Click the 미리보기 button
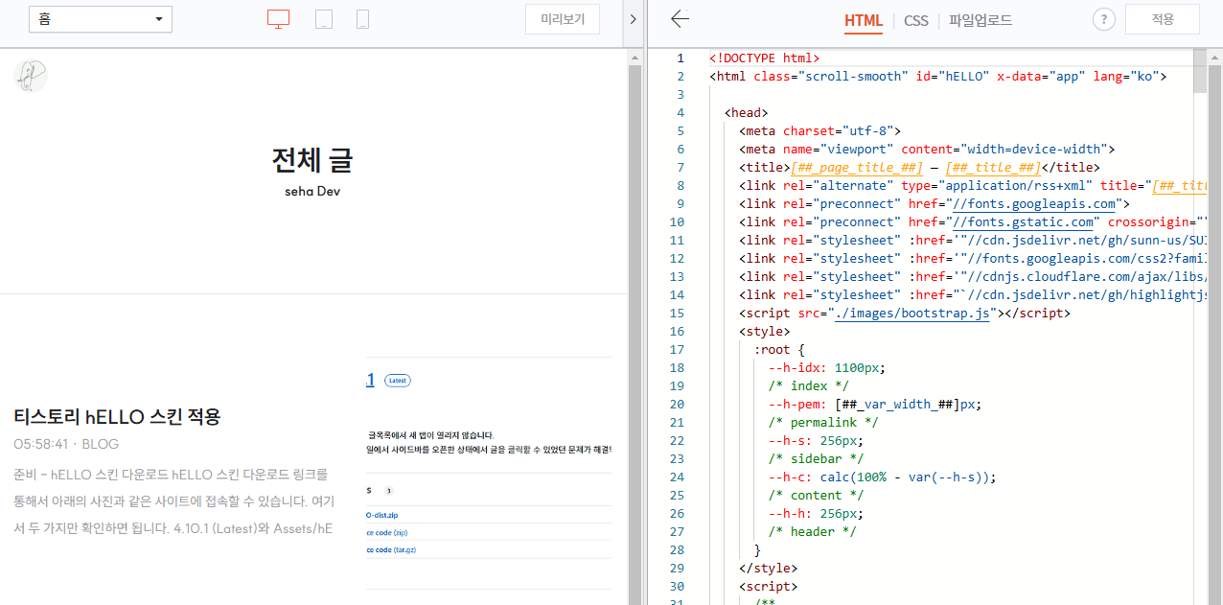 pos(563,19)
